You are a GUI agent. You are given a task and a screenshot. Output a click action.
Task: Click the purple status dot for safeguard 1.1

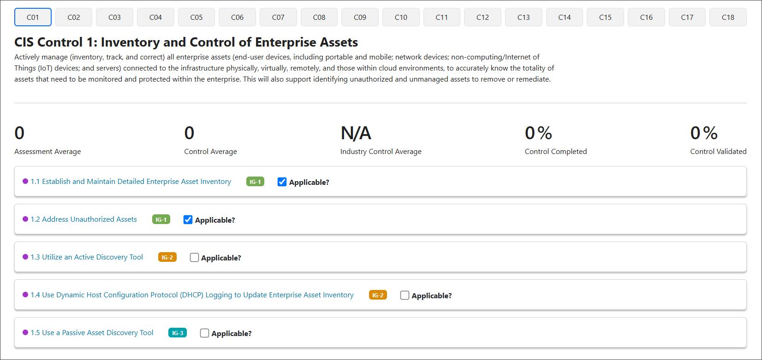(x=25, y=181)
